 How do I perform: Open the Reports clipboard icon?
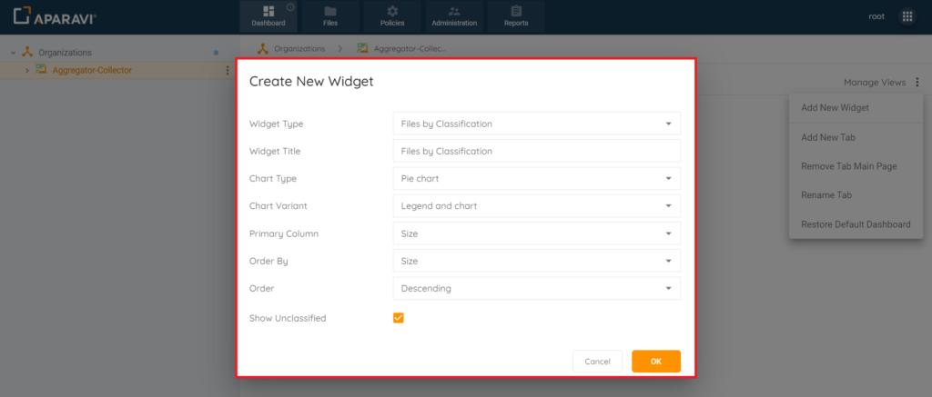[516, 12]
